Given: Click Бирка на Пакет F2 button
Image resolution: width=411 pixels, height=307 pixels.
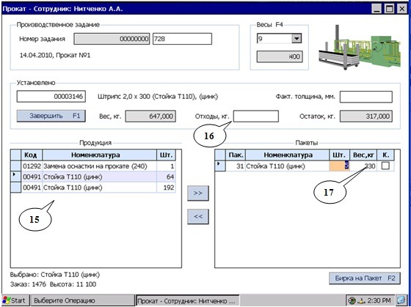Looking at the screenshot, I should coord(365,278).
